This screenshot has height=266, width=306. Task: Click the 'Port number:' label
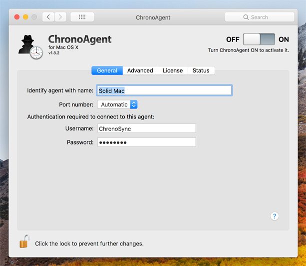(x=76, y=104)
